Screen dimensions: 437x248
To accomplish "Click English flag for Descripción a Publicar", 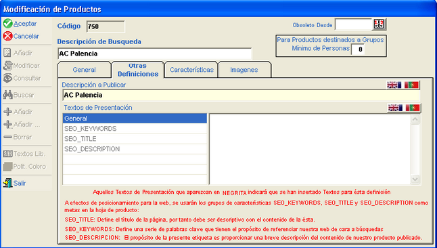I will (394, 85).
